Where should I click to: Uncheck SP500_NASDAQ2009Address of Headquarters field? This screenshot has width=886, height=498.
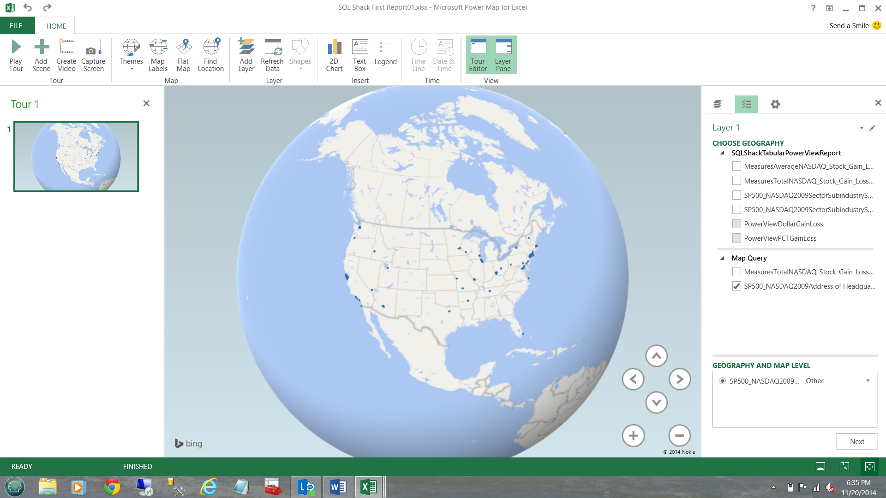click(x=736, y=286)
